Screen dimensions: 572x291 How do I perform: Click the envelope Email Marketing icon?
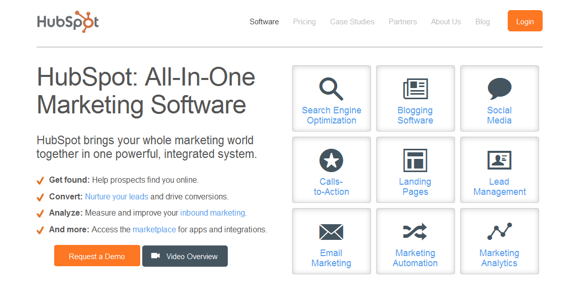click(331, 232)
